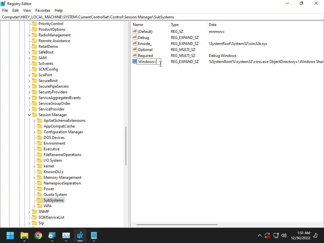
Task: Click the values pane horizontal scrollbar thumb
Action: pyautogui.click(x=177, y=224)
